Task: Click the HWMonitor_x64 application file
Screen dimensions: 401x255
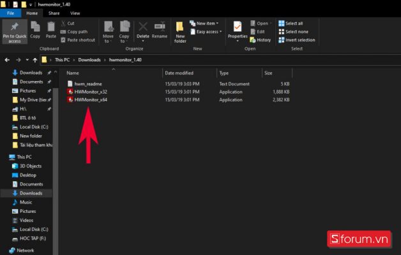Action: click(91, 99)
